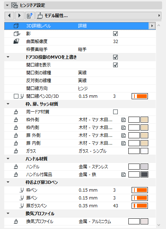Click texture icon in ハンドル付属品 row
The width and height of the screenshot is (166, 229).
[x=123, y=175]
